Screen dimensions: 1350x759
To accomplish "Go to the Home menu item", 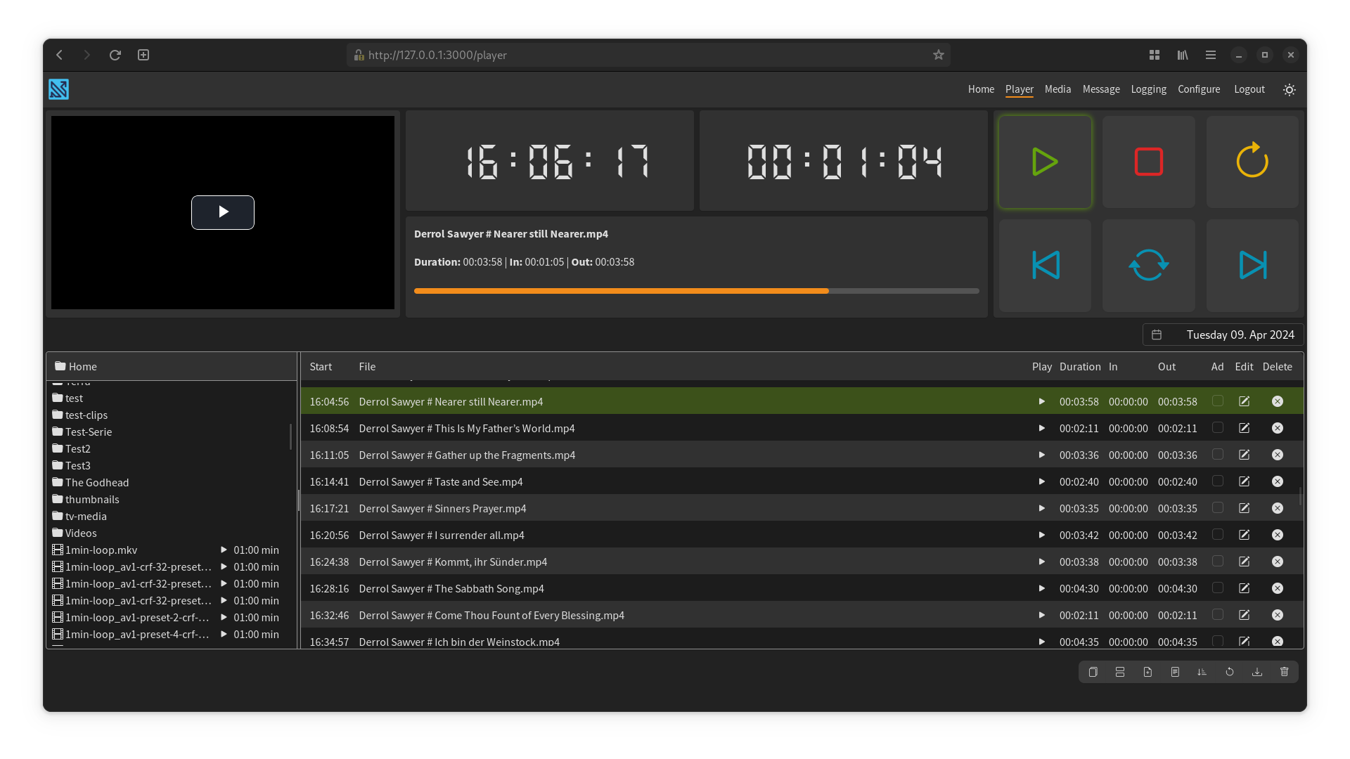I will 981,89.
